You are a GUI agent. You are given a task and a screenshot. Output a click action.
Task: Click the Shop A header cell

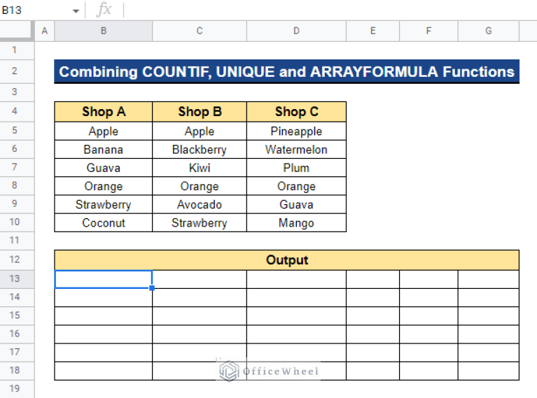104,112
